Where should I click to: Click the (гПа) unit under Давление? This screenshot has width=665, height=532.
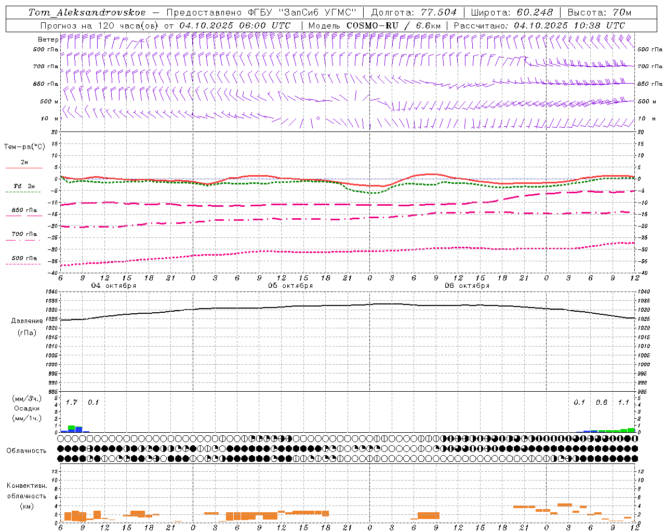point(27,333)
